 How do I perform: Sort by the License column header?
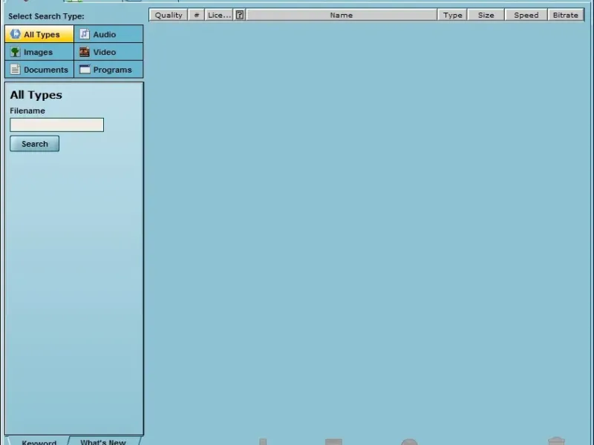pos(219,15)
